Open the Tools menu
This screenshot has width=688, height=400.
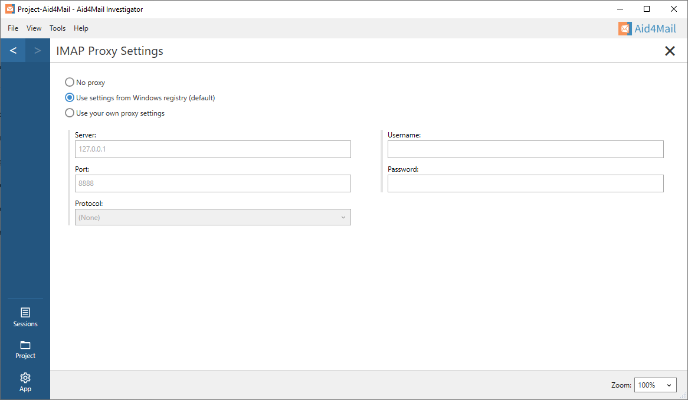pyautogui.click(x=57, y=28)
